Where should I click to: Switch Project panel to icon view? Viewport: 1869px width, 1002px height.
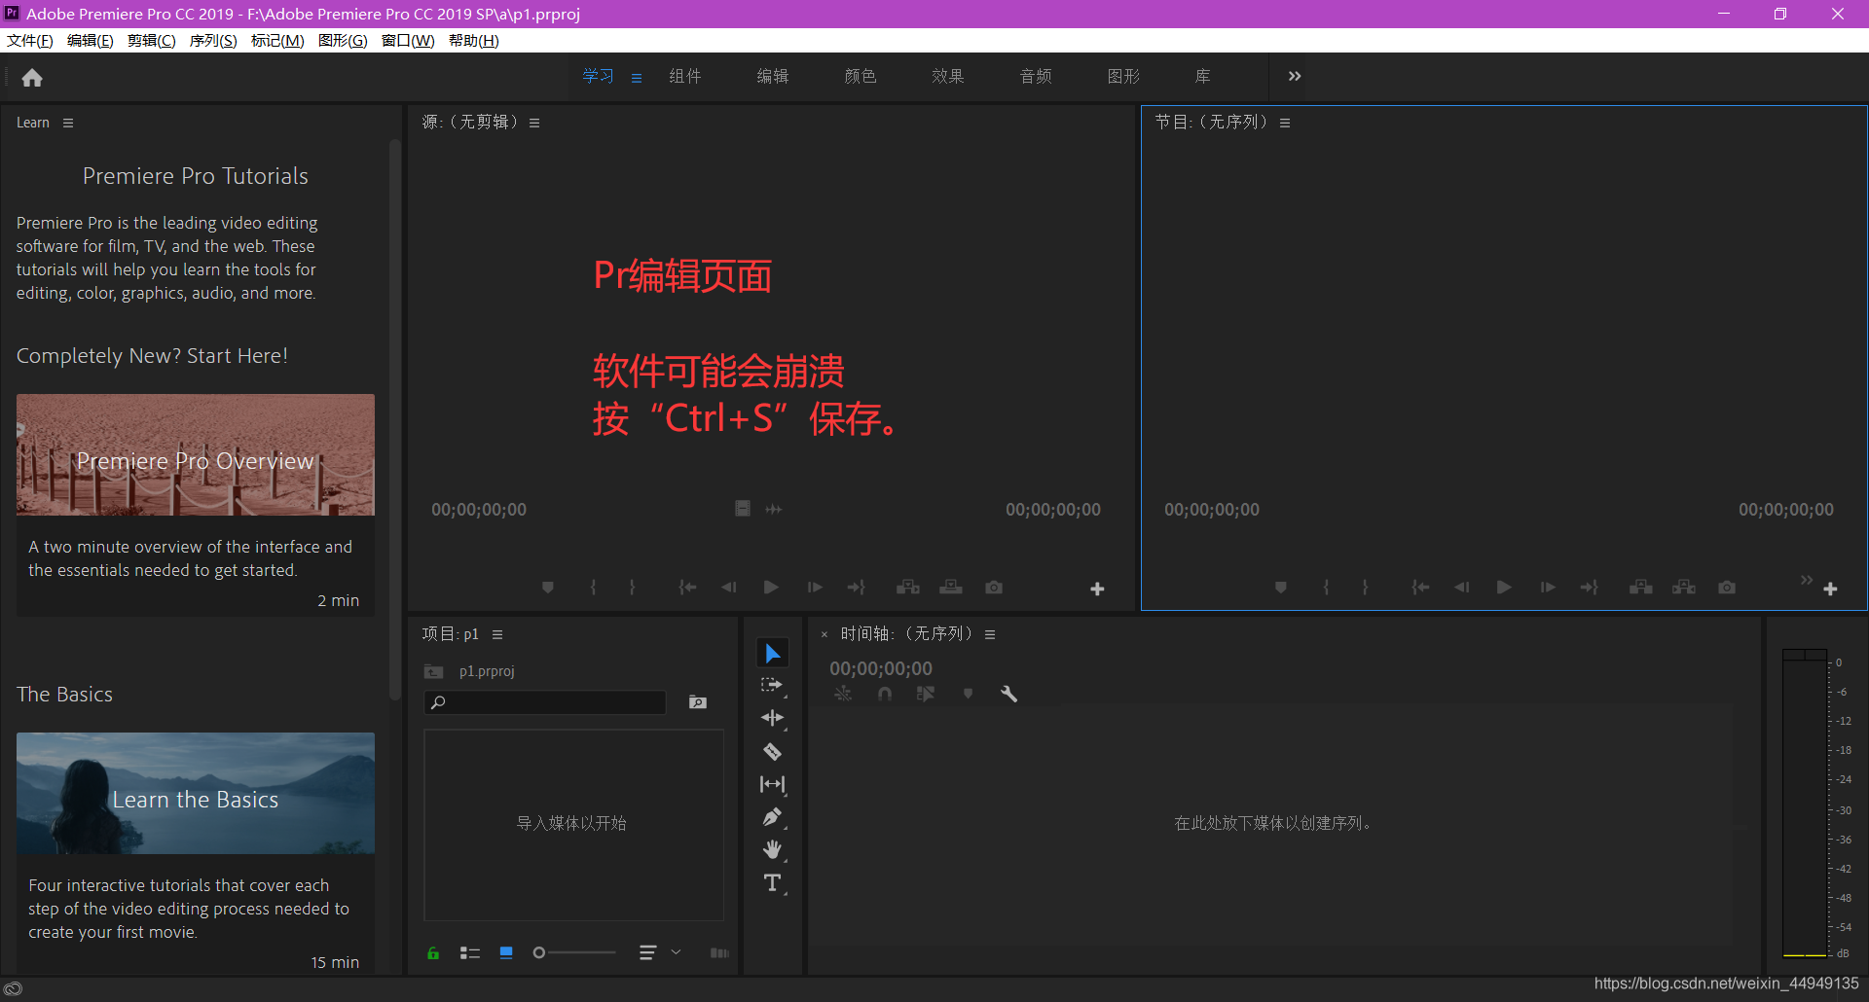506,953
